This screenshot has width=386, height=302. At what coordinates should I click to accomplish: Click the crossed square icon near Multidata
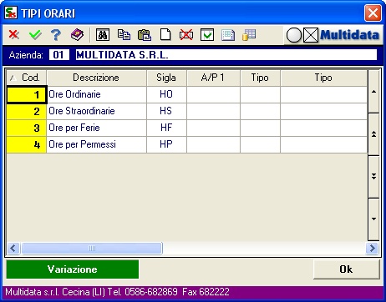pyautogui.click(x=311, y=35)
